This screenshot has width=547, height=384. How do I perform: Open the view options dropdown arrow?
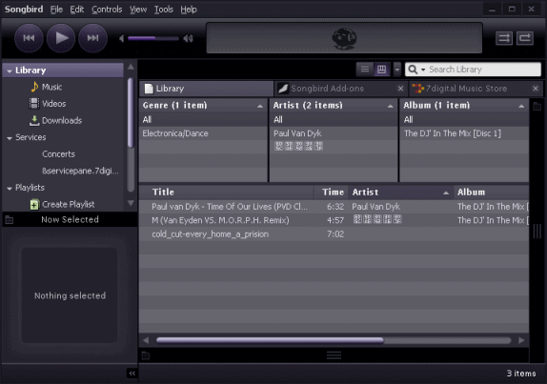[397, 69]
